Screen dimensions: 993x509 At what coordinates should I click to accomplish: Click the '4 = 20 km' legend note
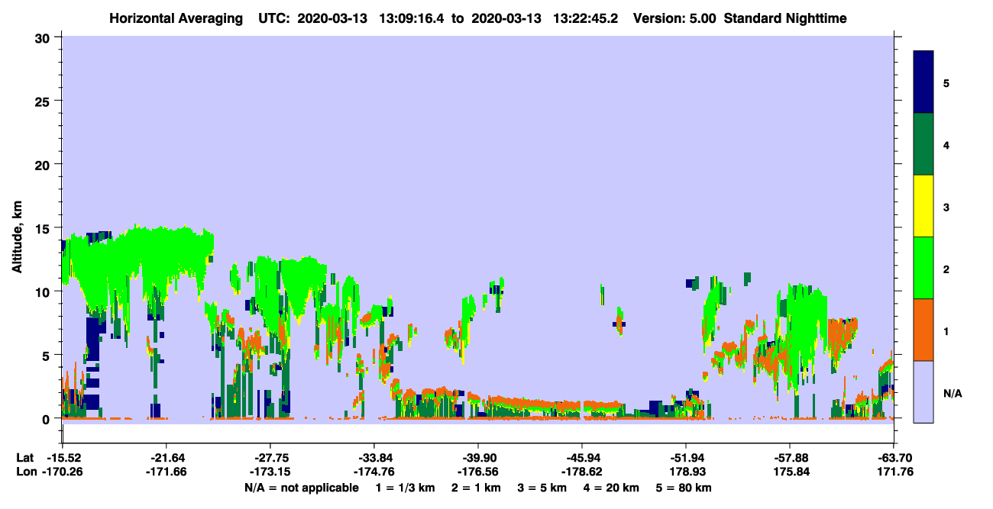click(x=611, y=488)
